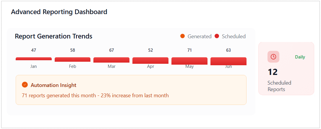Image resolution: width=321 pixels, height=129 pixels.
Task: Select the February bar in chart
Action: pyautogui.click(x=72, y=59)
